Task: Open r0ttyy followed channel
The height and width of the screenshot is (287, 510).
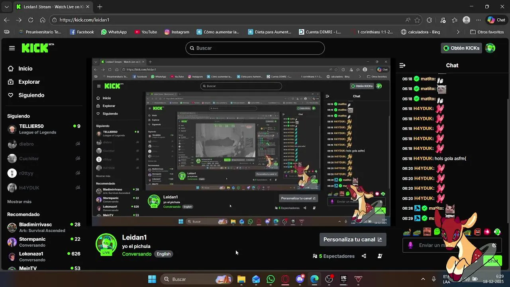Action: [44, 173]
